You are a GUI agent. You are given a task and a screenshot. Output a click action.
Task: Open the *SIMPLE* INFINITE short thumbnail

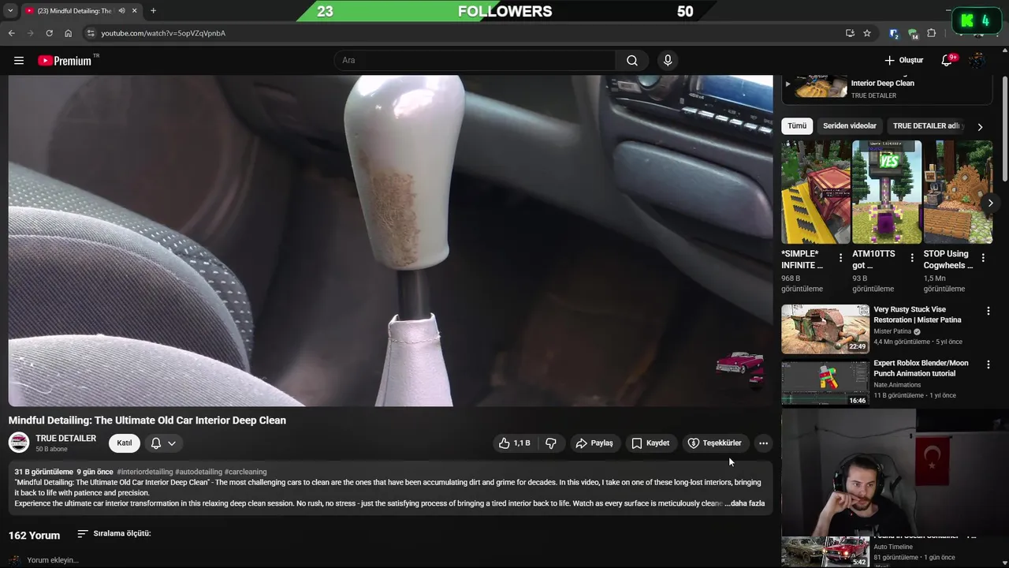tap(816, 192)
